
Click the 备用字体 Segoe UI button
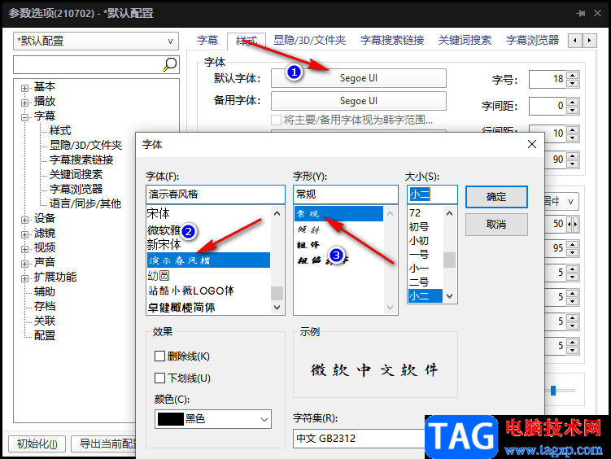(x=359, y=101)
